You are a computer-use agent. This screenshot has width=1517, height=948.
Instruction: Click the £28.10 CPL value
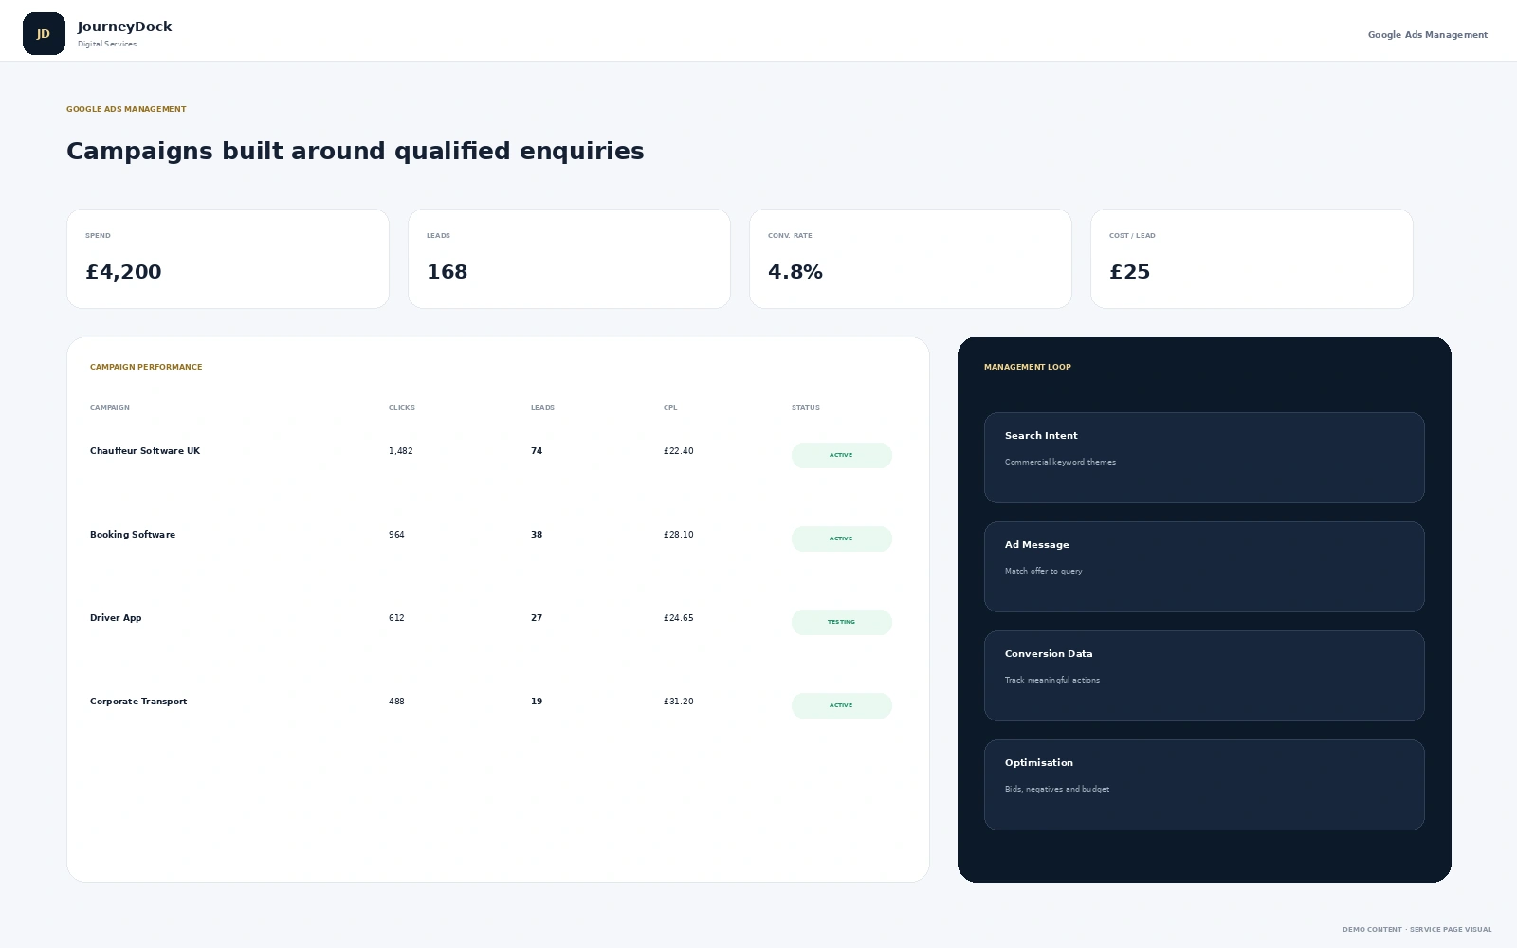[x=679, y=535]
